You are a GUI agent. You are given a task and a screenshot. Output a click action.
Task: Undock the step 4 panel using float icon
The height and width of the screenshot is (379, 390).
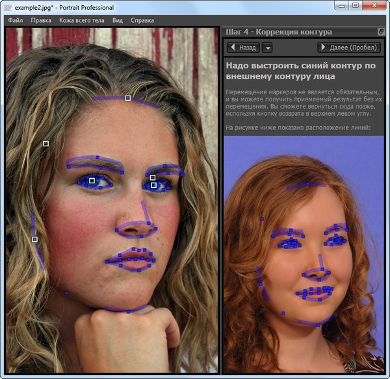click(x=380, y=32)
